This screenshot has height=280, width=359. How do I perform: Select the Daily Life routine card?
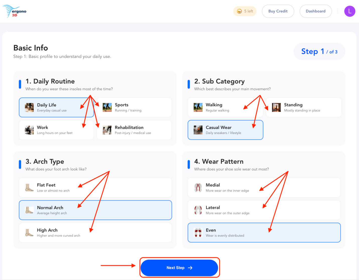56,107
